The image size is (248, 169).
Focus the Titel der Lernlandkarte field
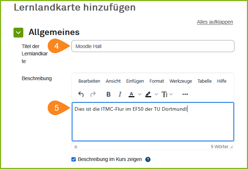153,46
